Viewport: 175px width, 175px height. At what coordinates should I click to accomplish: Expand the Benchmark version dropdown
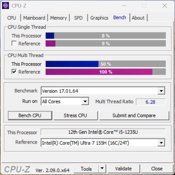(161, 91)
